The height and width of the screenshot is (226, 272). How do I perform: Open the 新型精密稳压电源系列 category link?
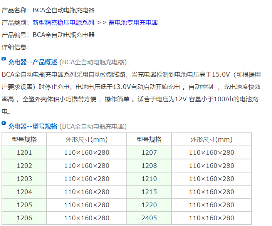pyautogui.click(x=63, y=22)
